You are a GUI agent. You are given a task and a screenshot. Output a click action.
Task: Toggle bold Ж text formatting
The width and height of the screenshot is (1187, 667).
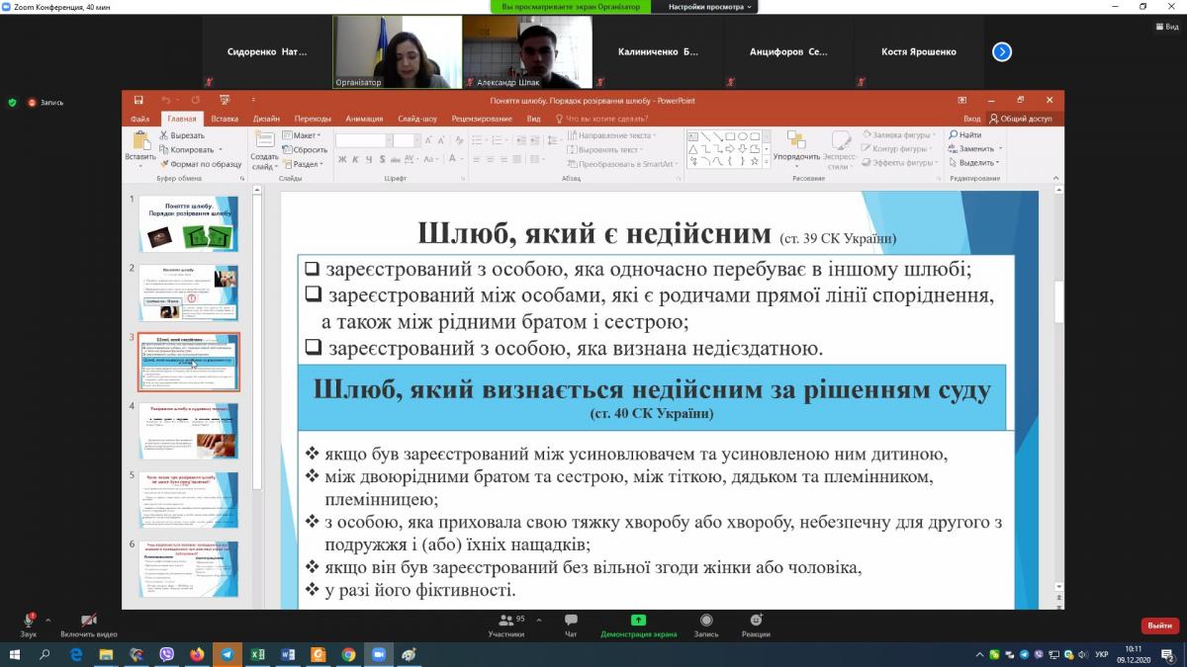[x=341, y=159]
